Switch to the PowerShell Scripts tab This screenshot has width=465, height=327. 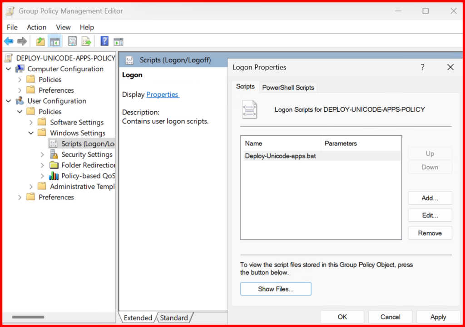click(x=288, y=87)
